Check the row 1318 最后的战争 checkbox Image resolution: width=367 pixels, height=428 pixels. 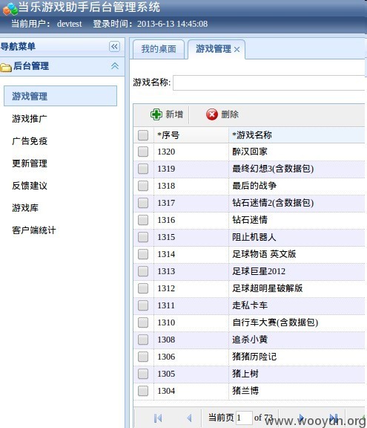click(x=143, y=186)
